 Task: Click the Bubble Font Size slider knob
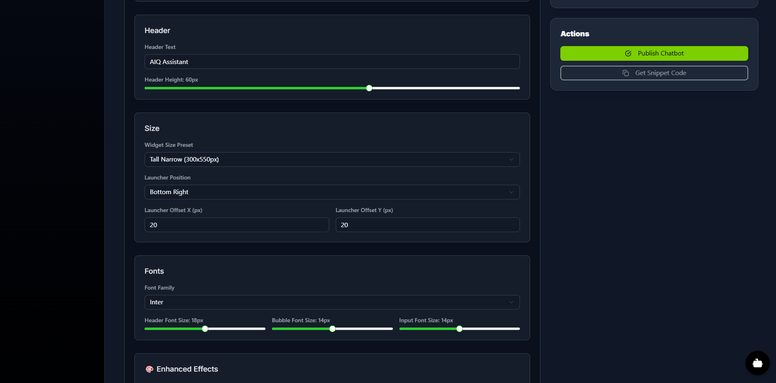click(332, 329)
